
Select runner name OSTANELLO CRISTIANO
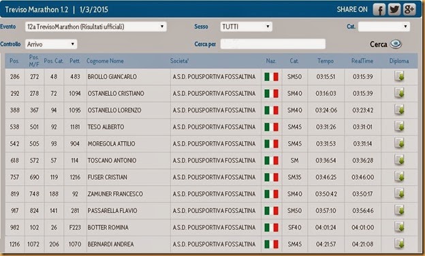(x=116, y=93)
